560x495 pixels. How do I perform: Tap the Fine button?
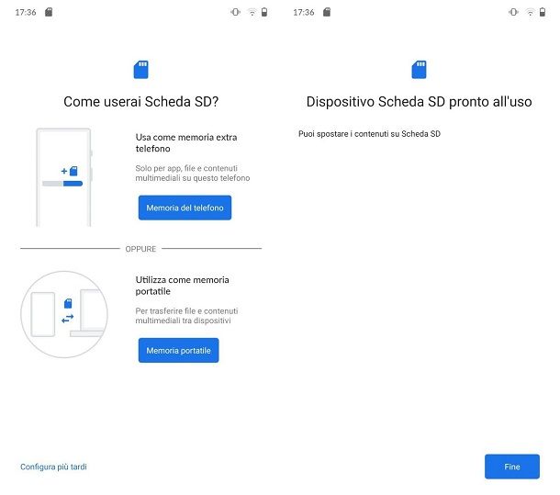[x=511, y=467]
